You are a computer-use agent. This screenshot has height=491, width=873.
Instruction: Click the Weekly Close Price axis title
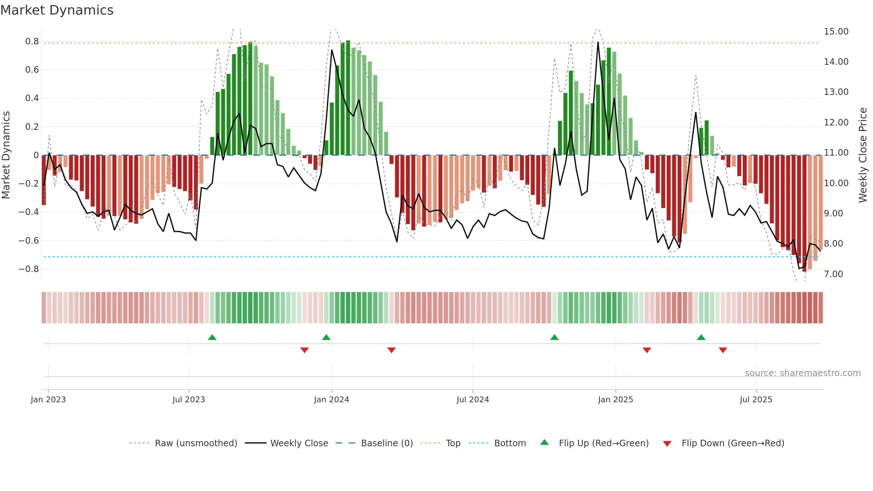pyautogui.click(x=863, y=155)
